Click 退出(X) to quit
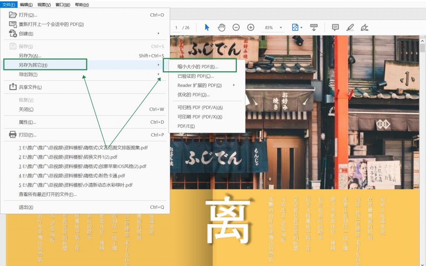 tap(85, 207)
